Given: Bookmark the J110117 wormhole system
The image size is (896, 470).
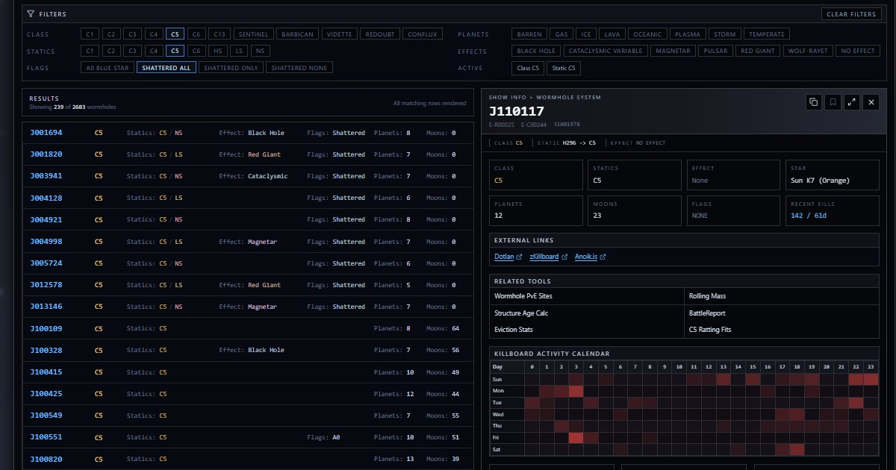Looking at the screenshot, I should [833, 102].
